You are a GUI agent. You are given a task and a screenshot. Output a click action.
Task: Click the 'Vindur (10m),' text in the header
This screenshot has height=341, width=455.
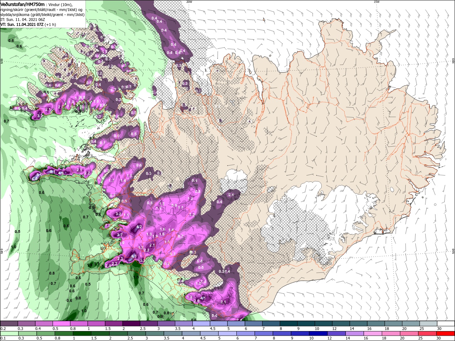60,4
